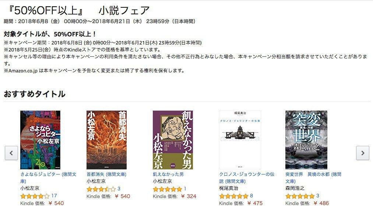
Task: Click five-star rating of 突変世界
Action: tap(300, 196)
